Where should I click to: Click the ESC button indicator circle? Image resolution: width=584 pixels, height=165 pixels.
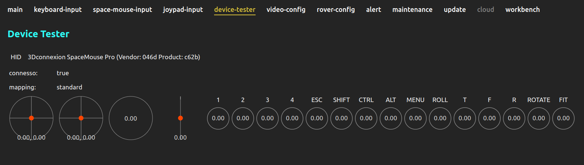[317, 118]
